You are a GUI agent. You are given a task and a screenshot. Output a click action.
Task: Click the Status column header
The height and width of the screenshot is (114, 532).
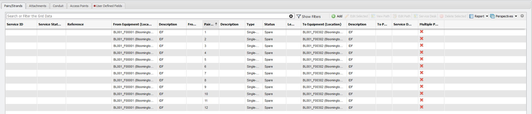[269, 24]
